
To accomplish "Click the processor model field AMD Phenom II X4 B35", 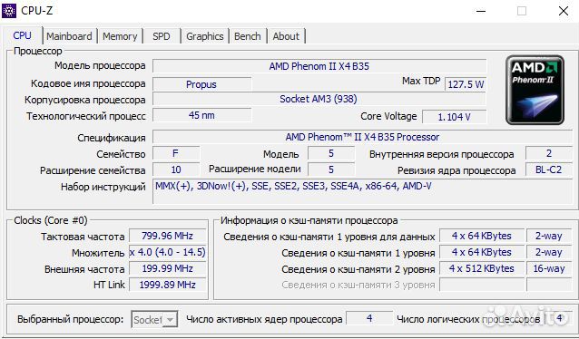I will pos(319,66).
